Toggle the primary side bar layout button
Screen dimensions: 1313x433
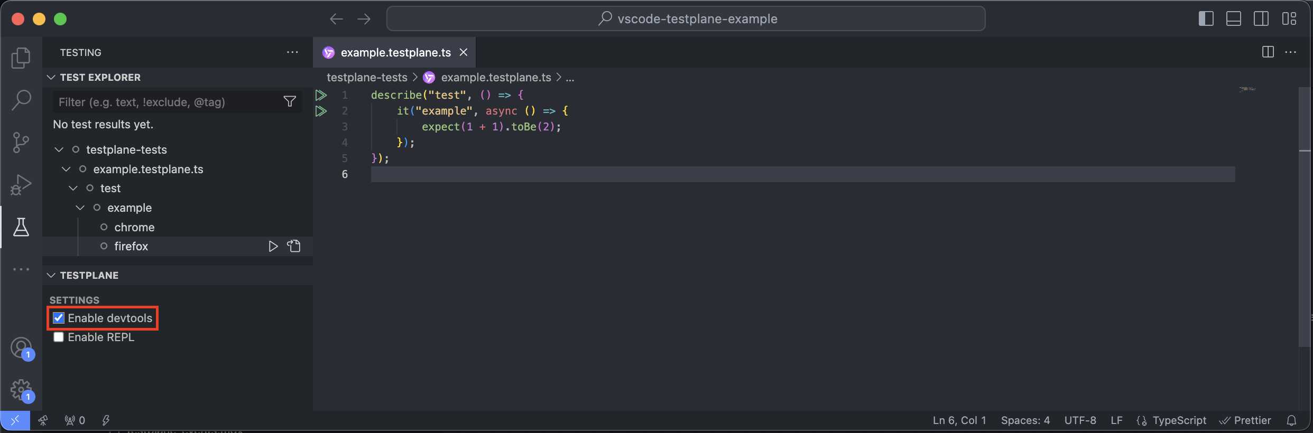point(1206,19)
